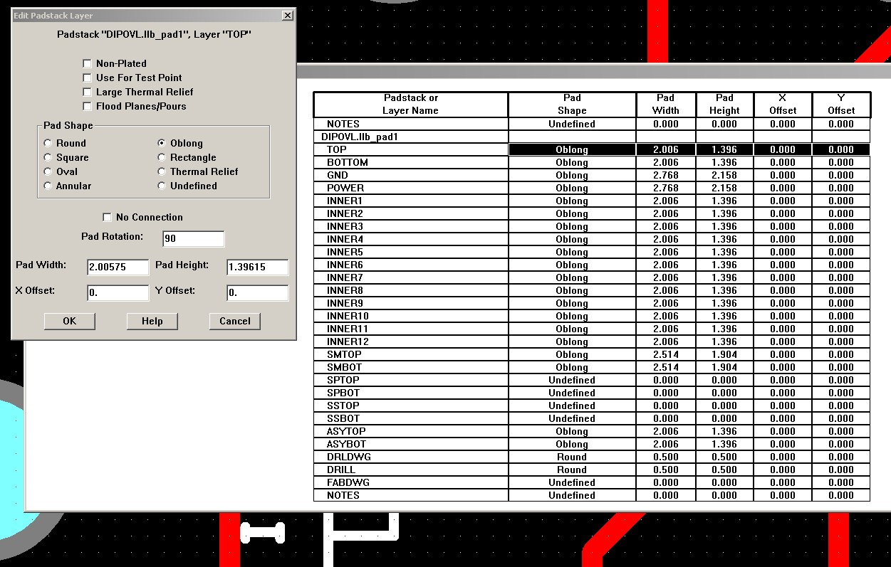Tick the No Connection checkbox
This screenshot has height=567, width=891.
107,217
